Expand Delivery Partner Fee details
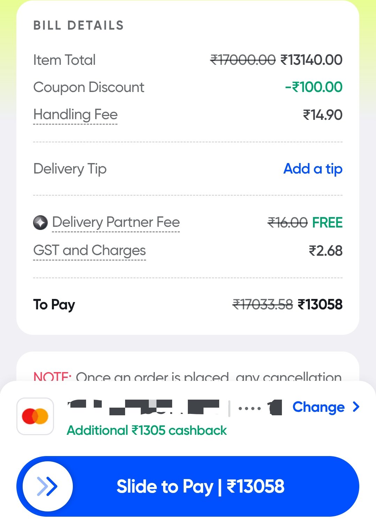Screen dimensions: 376x524 pos(116,222)
